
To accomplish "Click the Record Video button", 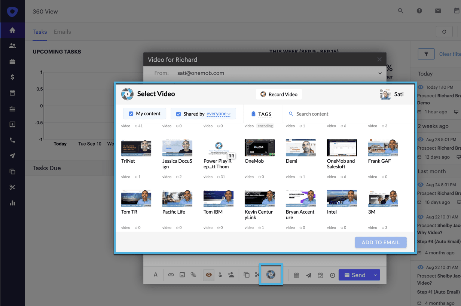I will pos(279,94).
